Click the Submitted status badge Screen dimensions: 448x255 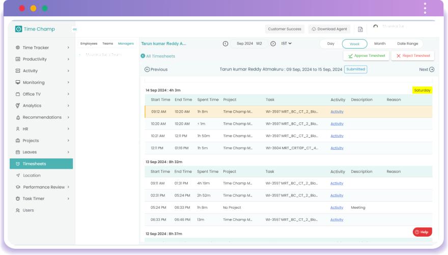click(x=355, y=69)
